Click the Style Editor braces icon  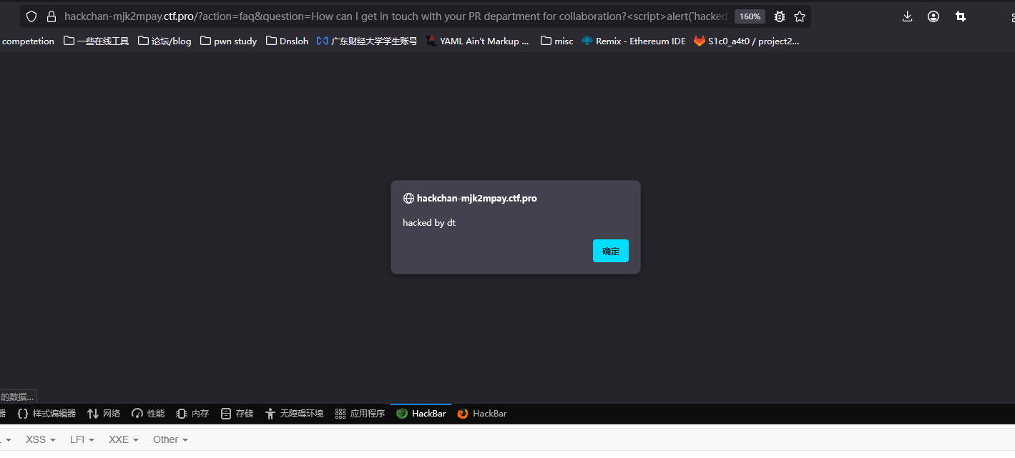click(x=23, y=414)
